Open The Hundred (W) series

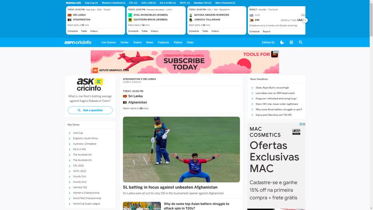point(82,160)
